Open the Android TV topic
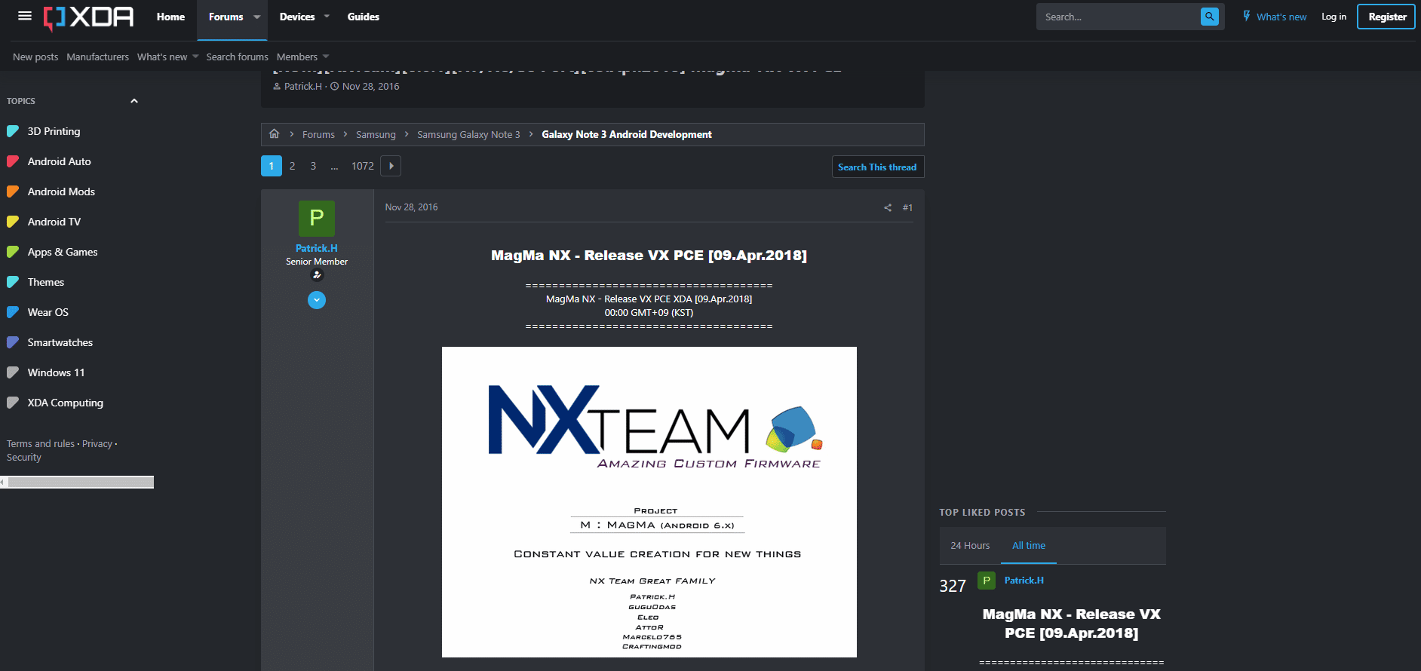Viewport: 1421px width, 671px height. coord(54,222)
